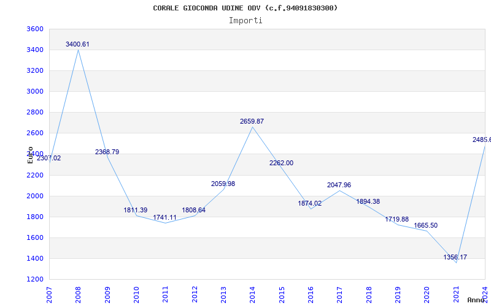This screenshot has height=306, width=491.
Task: Click the 'Euro' y-axis title
Action: [30, 155]
